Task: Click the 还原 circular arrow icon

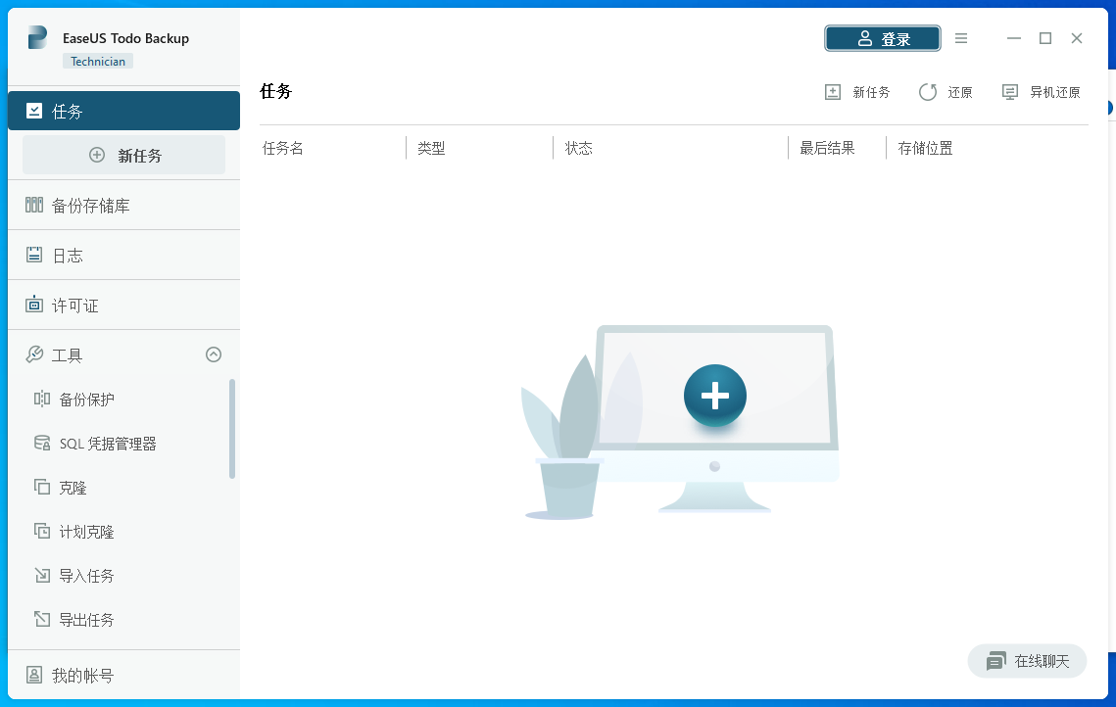Action: click(x=928, y=92)
